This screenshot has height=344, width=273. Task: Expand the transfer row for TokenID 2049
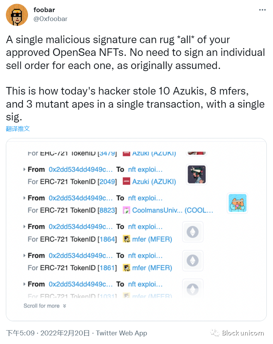pyautogui.click(x=25, y=169)
